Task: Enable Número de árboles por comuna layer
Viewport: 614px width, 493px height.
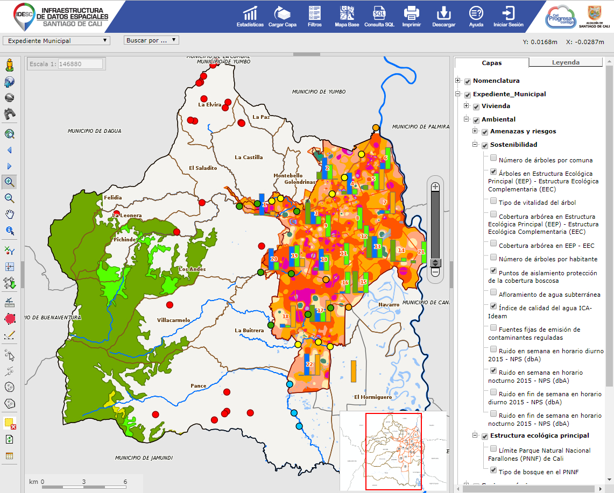Action: (493, 158)
